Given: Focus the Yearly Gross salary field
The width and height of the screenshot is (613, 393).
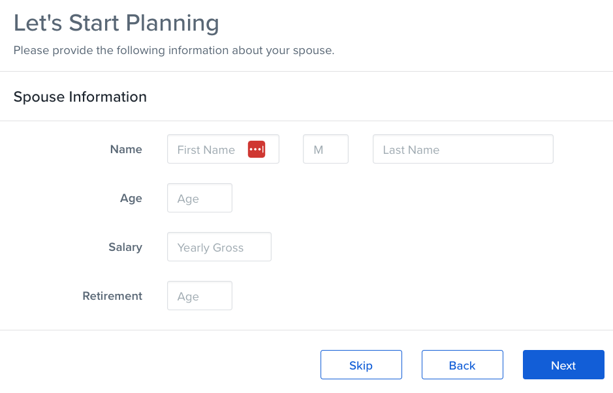Looking at the screenshot, I should coord(219,246).
